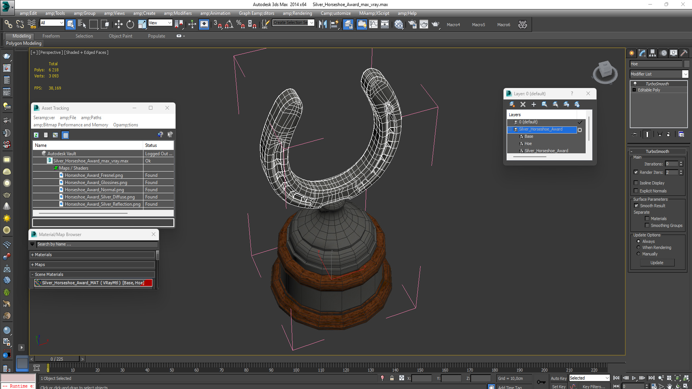This screenshot has height=389, width=692.
Task: Open the Populate ribbon tab
Action: tap(156, 36)
